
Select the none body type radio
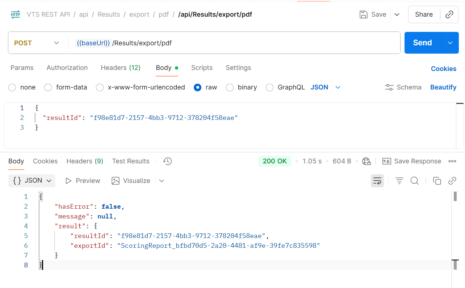pos(12,87)
